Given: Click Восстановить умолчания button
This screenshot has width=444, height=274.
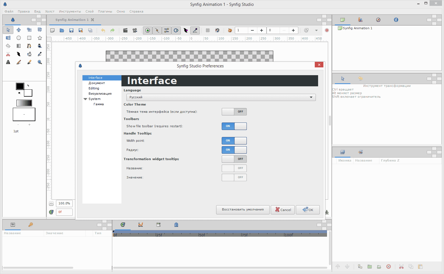Looking at the screenshot, I should point(243,210).
